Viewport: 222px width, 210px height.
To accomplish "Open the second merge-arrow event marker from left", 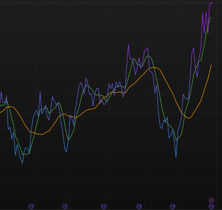I will click(65, 206).
